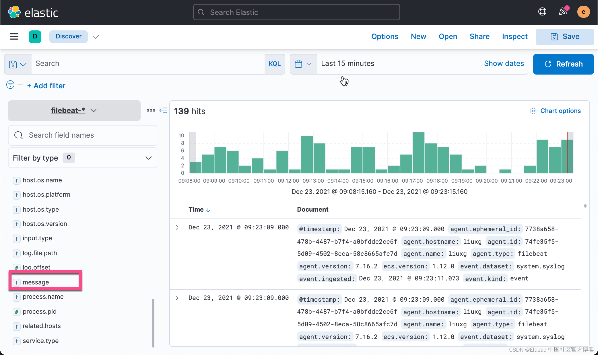Viewport: 598px width, 355px height.
Task: Open Chart options with the gear icon
Action: click(x=533, y=111)
